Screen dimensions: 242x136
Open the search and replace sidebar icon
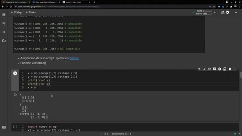[x=4, y=23]
